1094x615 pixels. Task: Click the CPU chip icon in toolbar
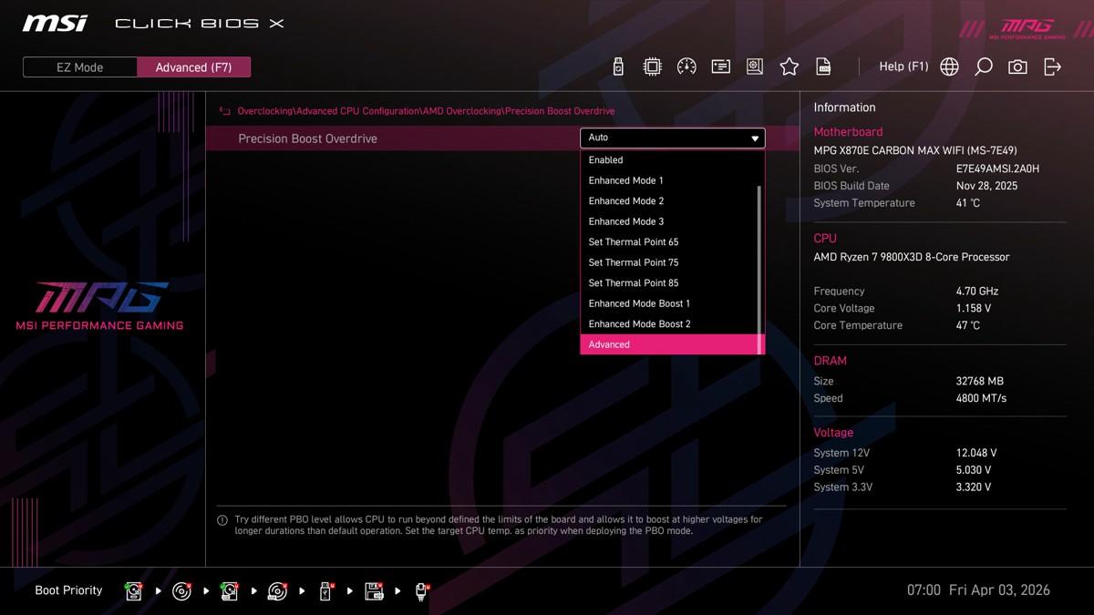click(653, 67)
